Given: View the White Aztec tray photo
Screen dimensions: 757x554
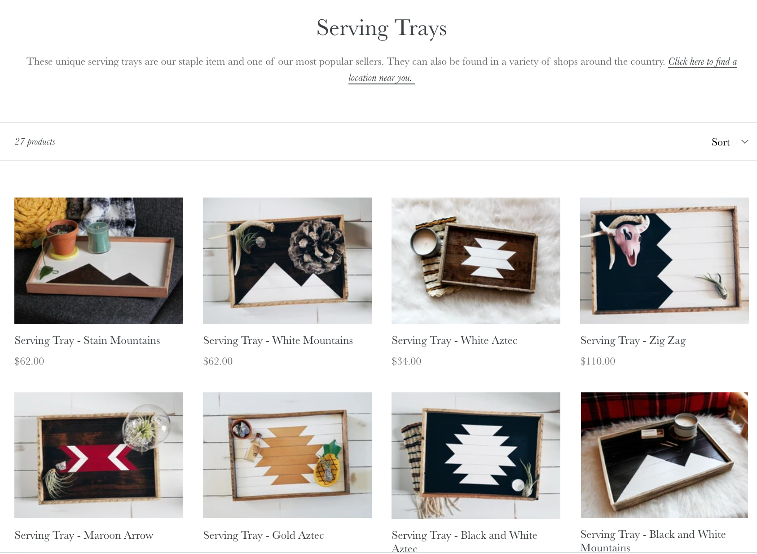Looking at the screenshot, I should [x=476, y=261].
